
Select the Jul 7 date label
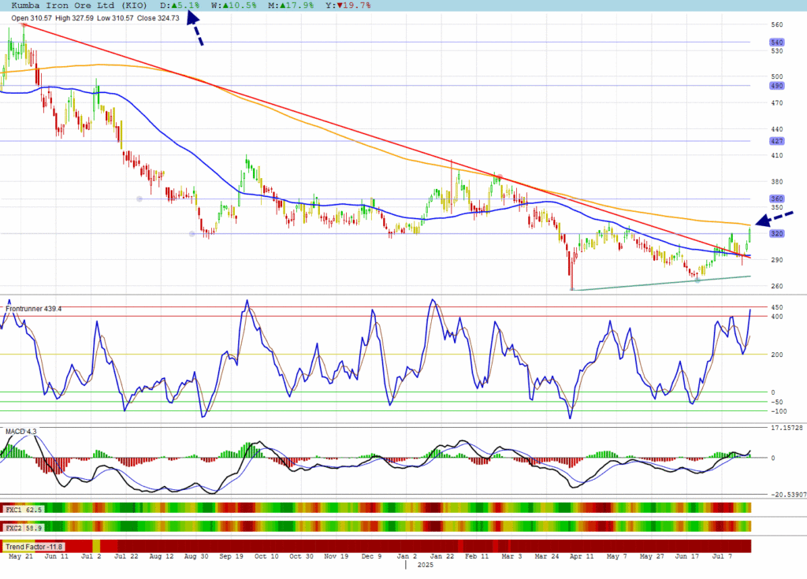pyautogui.click(x=722, y=556)
